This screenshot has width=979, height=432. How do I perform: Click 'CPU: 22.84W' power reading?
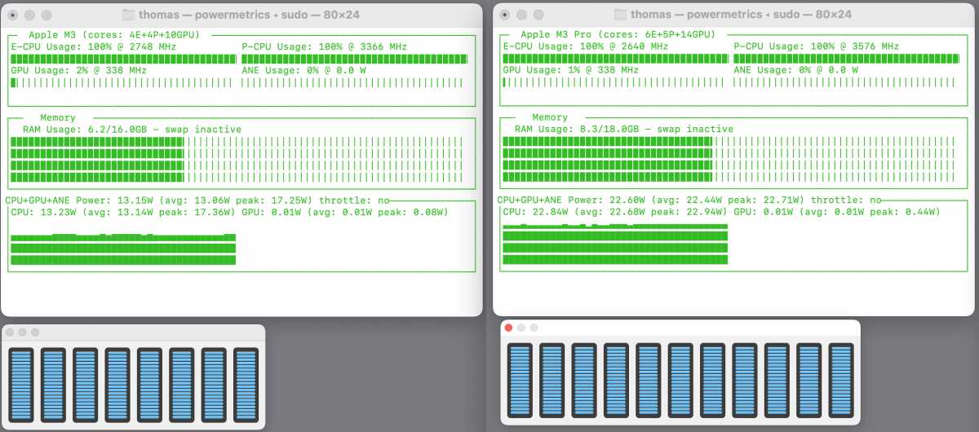click(537, 212)
